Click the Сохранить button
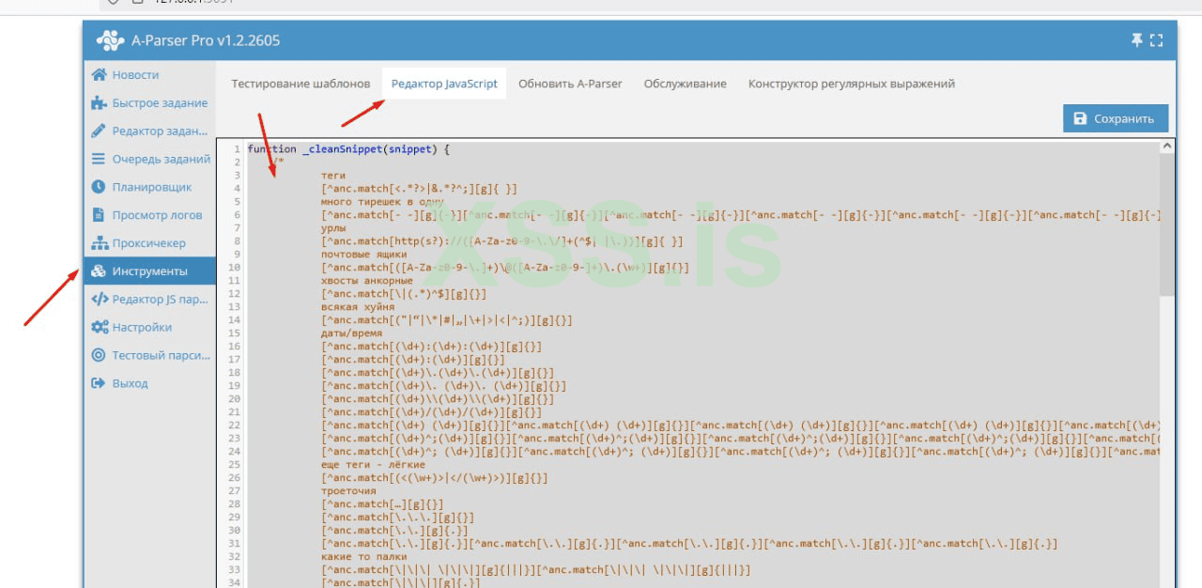Screen dimensions: 1202x588 pyautogui.click(x=1116, y=118)
